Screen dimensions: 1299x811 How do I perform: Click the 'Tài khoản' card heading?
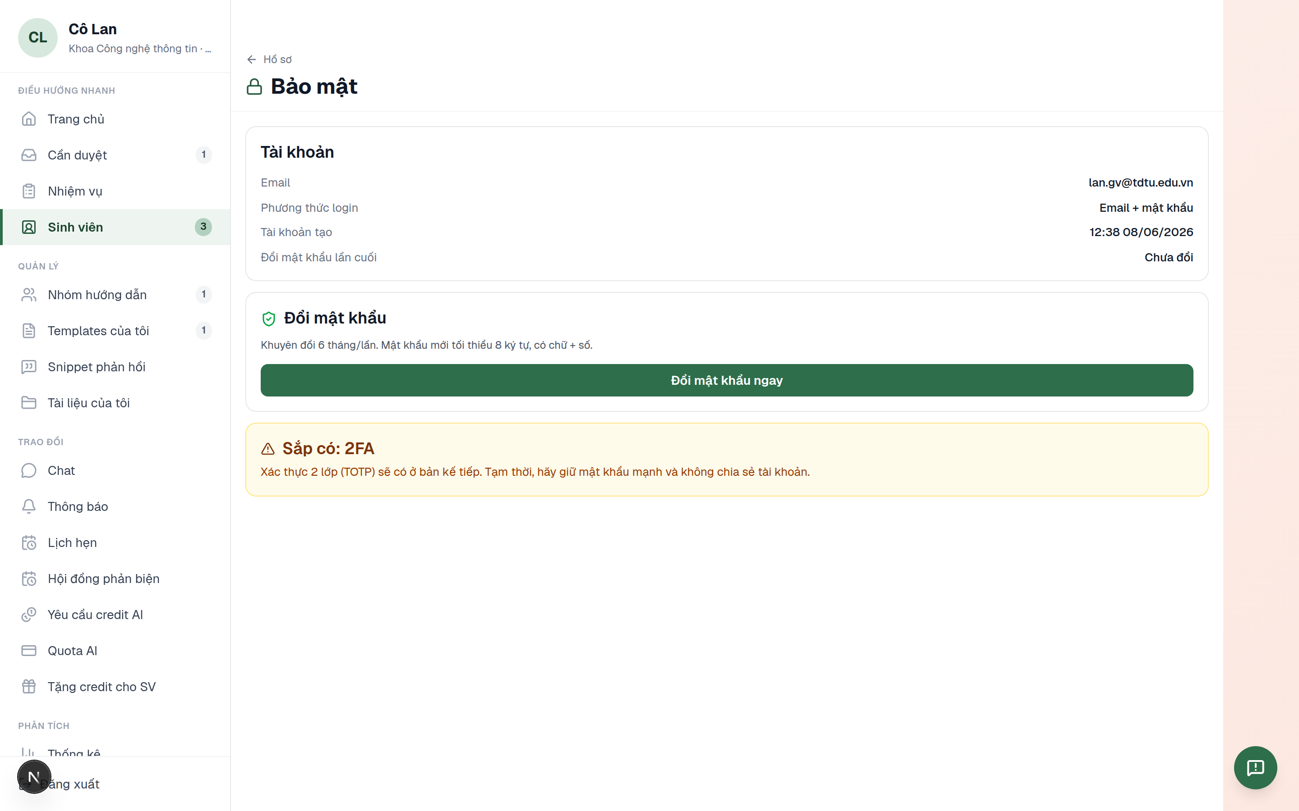click(297, 152)
